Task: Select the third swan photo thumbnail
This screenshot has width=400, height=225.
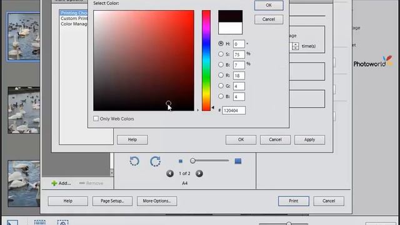Action: pos(24,183)
